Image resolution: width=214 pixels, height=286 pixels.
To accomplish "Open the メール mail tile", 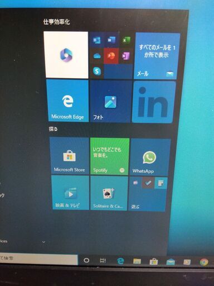I will point(157,56).
